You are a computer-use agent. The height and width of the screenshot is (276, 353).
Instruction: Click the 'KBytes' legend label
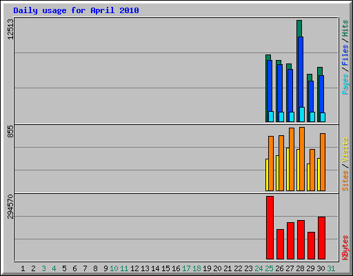345,248
